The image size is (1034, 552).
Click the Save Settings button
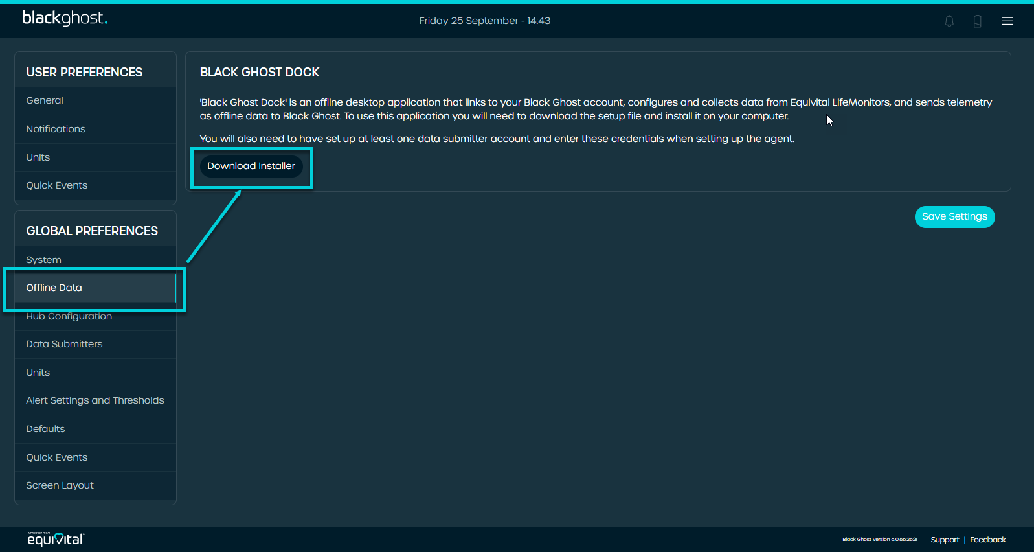954,216
